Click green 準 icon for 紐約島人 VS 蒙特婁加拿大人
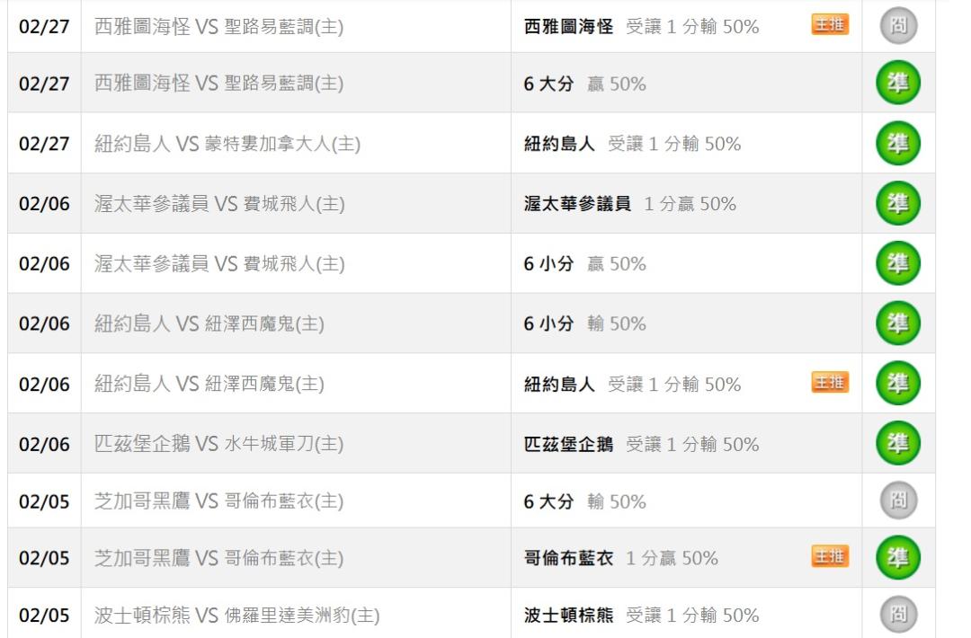This screenshot has width=971, height=638. tap(897, 144)
